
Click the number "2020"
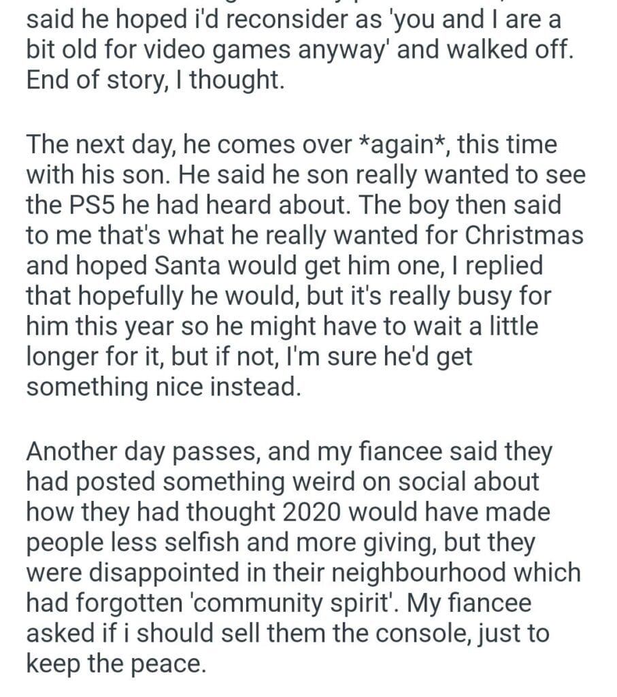pyautogui.click(x=324, y=512)
